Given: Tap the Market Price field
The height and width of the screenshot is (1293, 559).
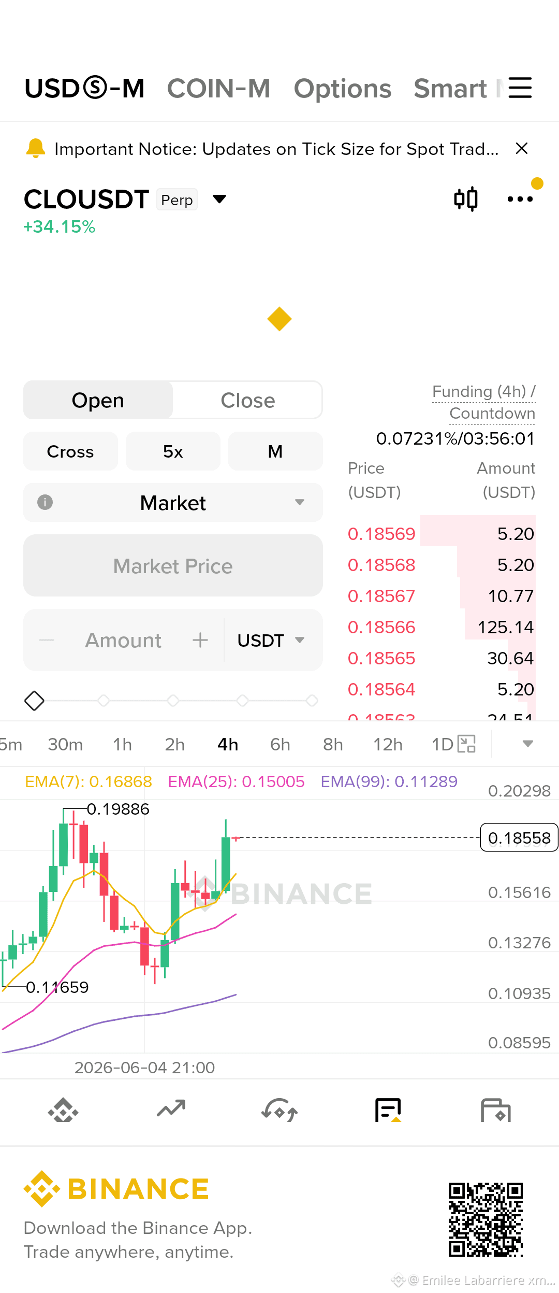Looking at the screenshot, I should tap(173, 565).
